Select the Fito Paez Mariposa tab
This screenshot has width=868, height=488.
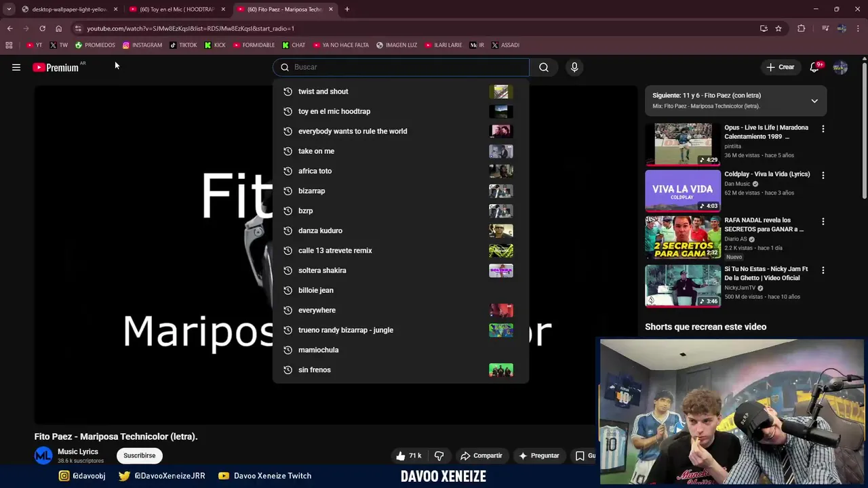(285, 9)
